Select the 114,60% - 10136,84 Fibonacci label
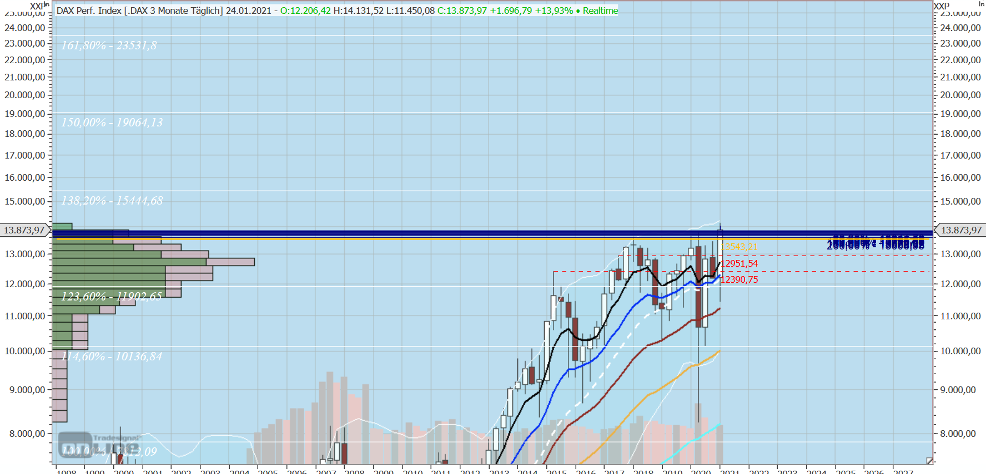The height and width of the screenshot is (474, 986). point(112,356)
